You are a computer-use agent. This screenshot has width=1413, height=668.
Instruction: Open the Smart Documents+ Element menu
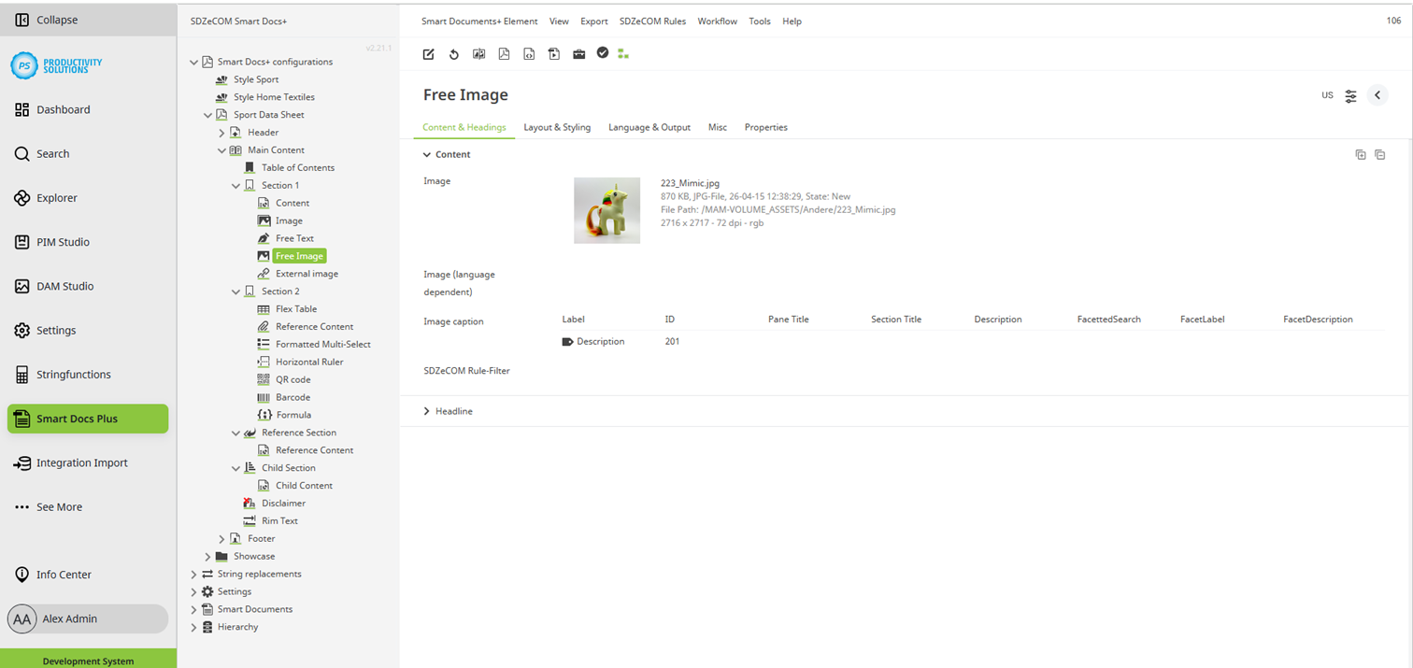click(x=479, y=21)
